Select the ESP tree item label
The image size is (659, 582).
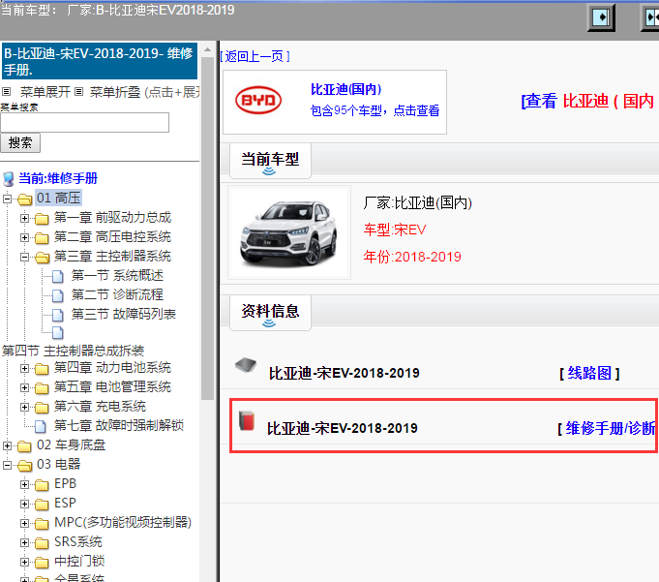[x=65, y=504]
